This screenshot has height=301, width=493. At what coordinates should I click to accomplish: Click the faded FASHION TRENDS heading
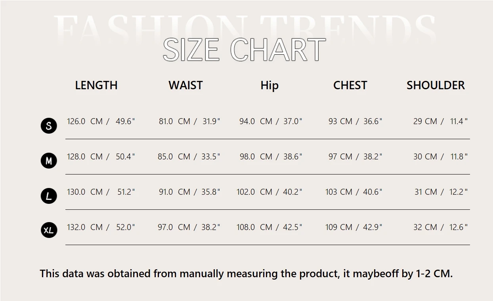pyautogui.click(x=244, y=28)
